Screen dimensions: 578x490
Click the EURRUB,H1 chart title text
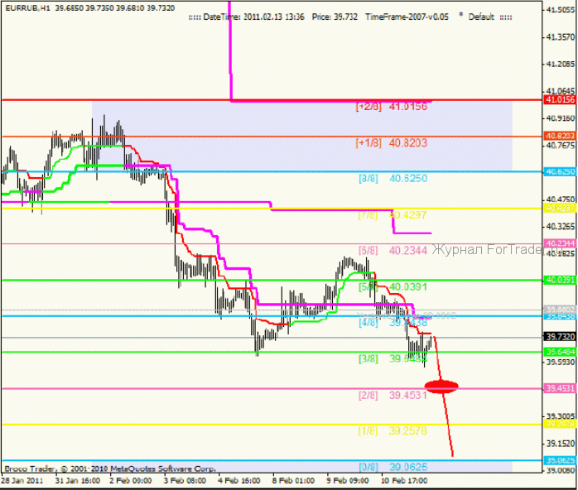point(27,7)
